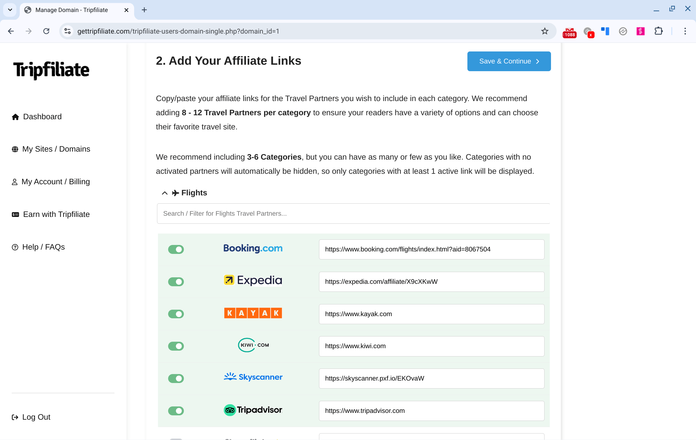Open the Extensions puzzle icon
The image size is (696, 440).
click(658, 31)
